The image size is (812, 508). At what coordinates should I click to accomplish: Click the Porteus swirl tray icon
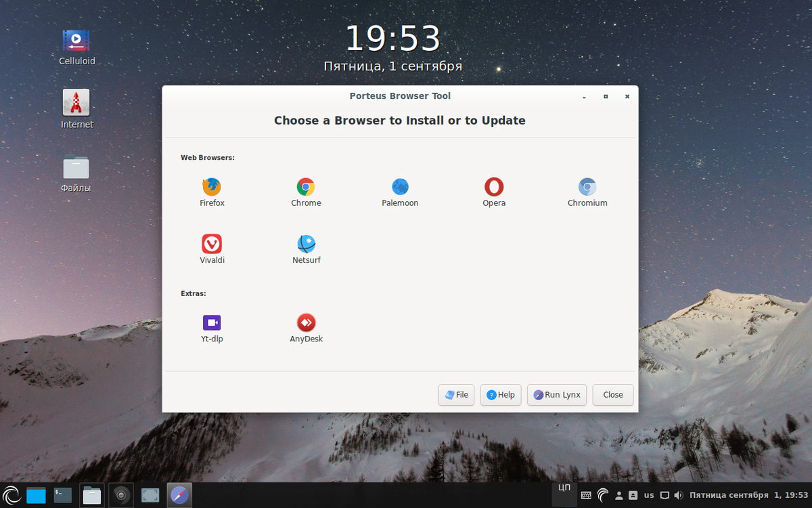click(602, 496)
